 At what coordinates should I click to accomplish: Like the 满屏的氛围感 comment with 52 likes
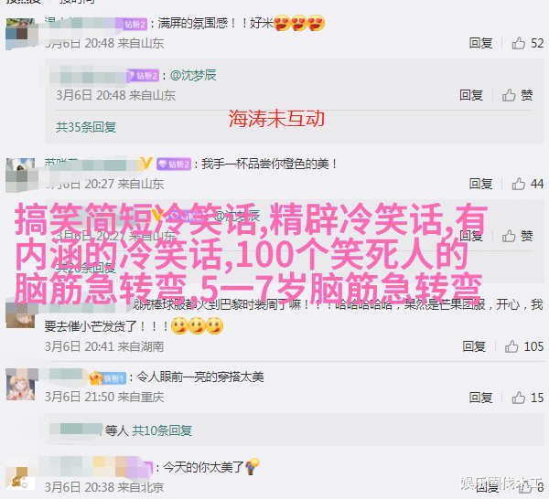pos(527,43)
